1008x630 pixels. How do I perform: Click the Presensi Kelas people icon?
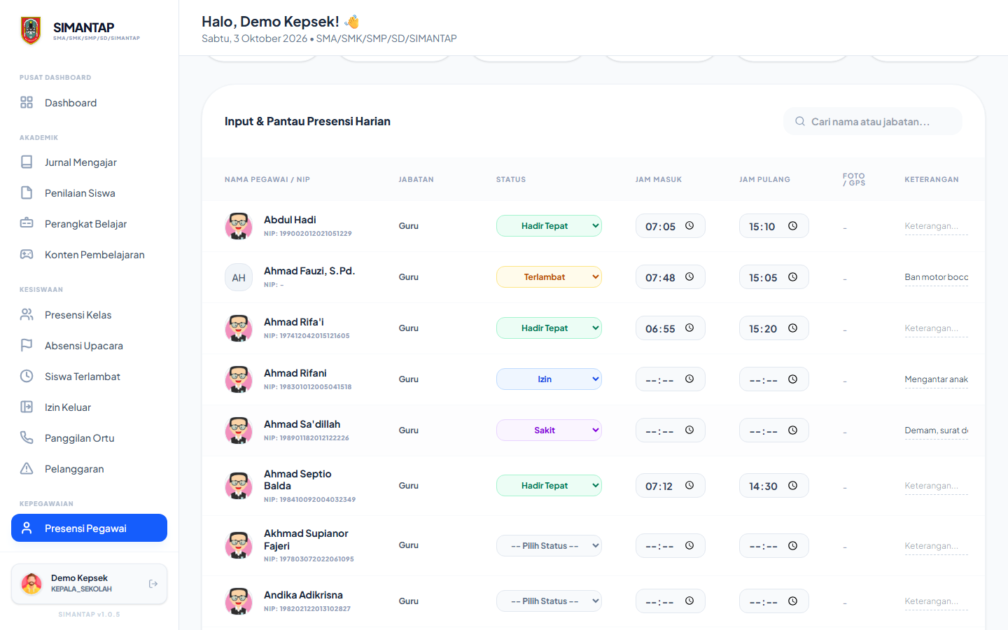[x=27, y=314]
